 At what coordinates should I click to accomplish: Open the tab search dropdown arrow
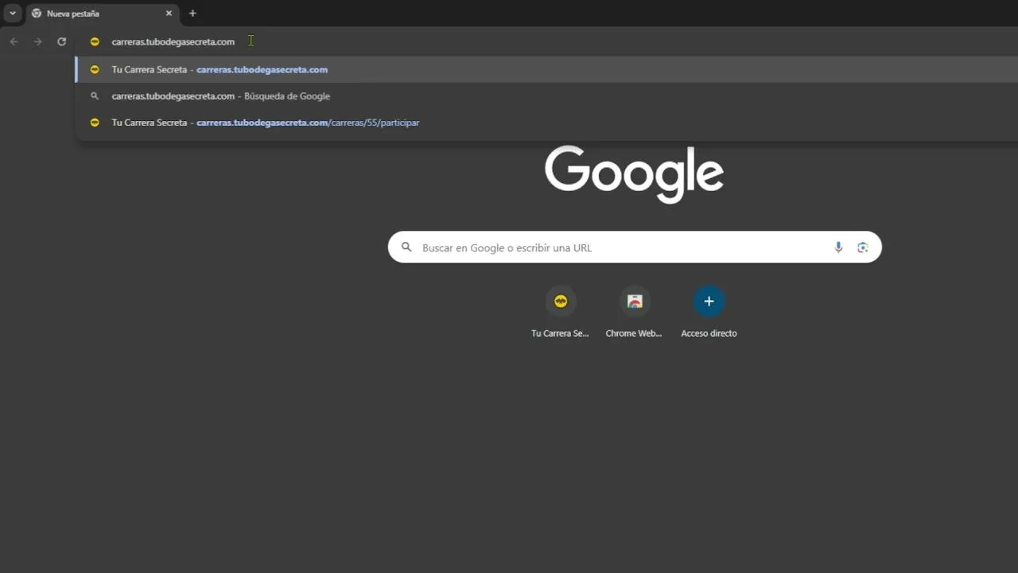pyautogui.click(x=13, y=14)
